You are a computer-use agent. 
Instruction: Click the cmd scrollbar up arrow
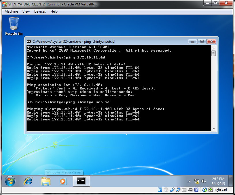[x=214, y=48]
